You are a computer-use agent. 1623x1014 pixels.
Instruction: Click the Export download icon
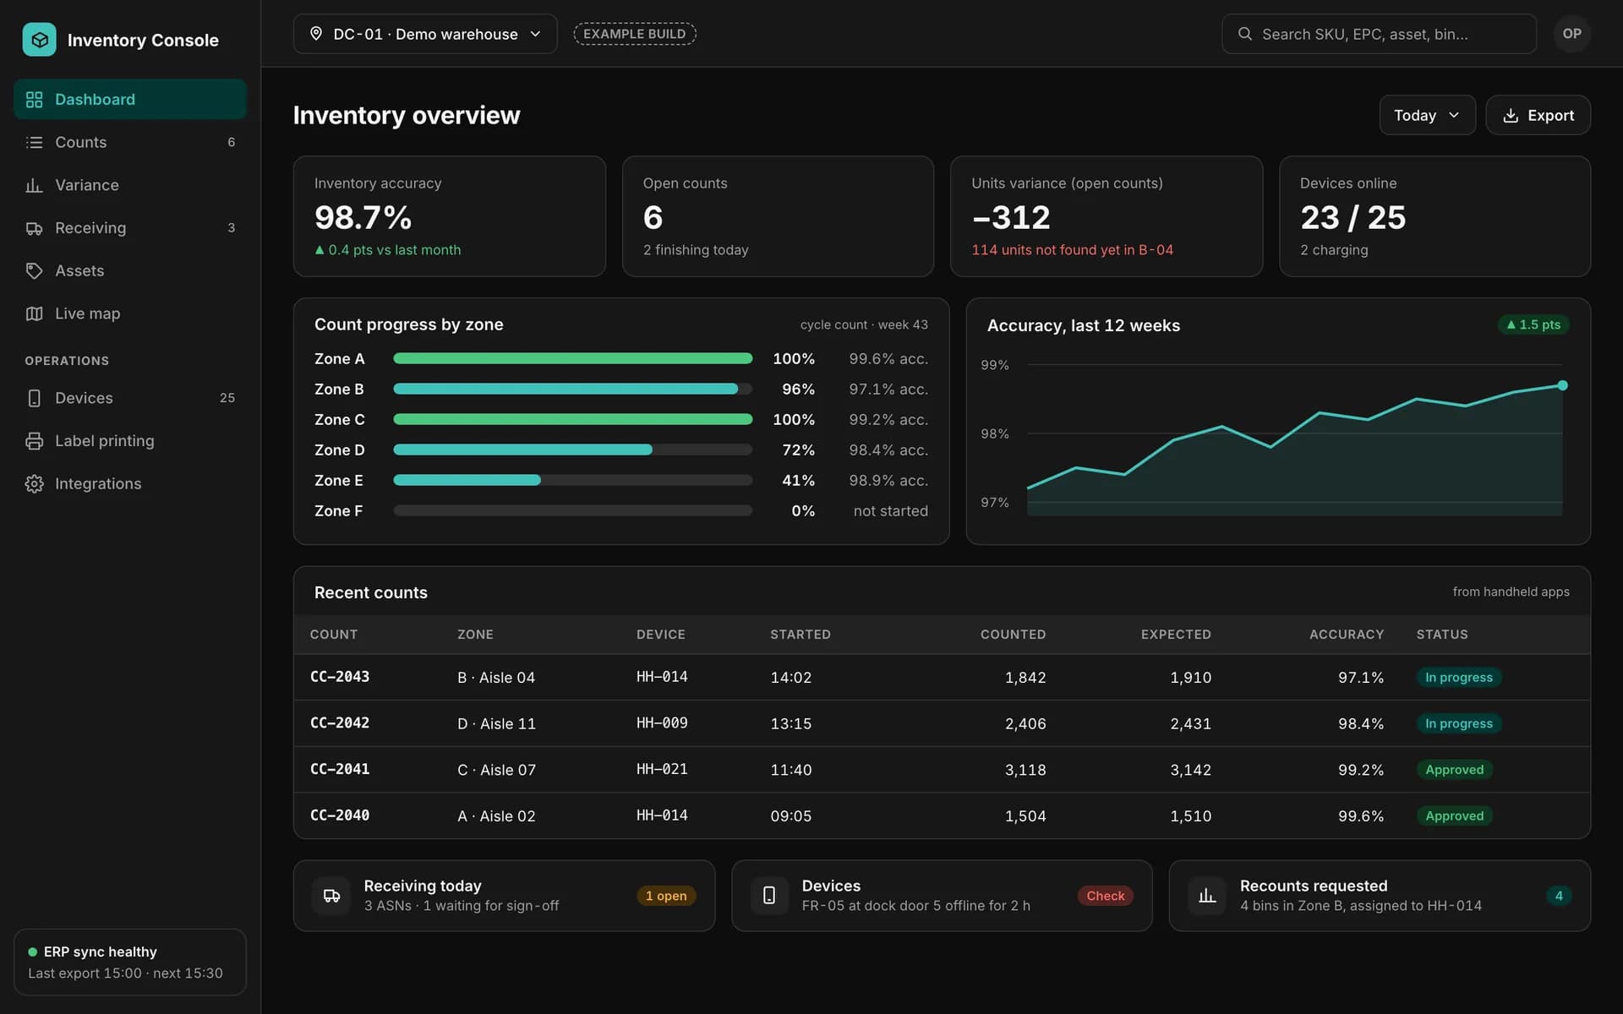[1511, 116]
